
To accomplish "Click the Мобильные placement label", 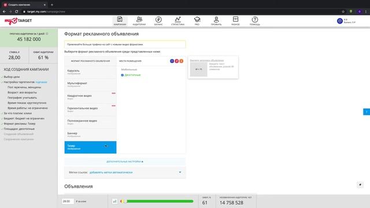I will (129, 69).
